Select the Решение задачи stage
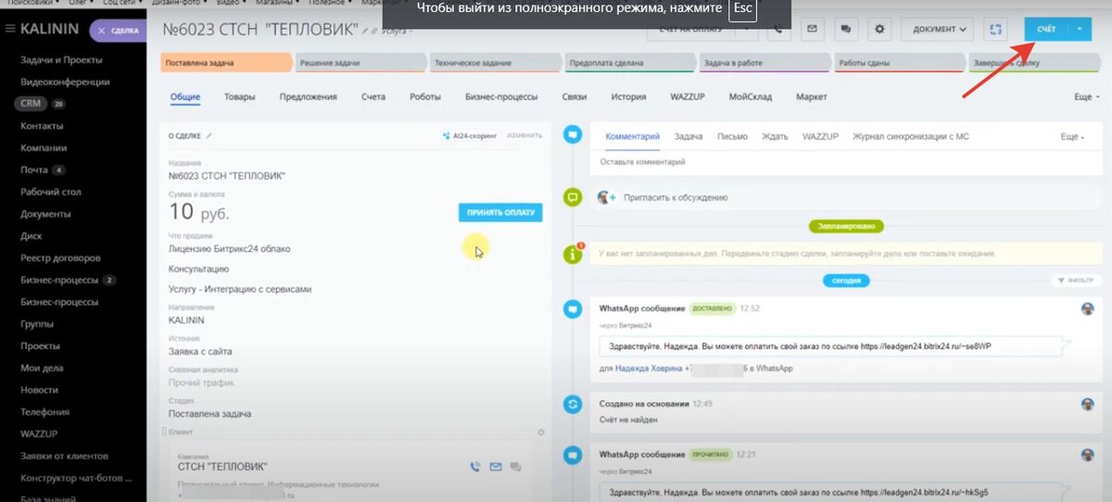 click(360, 63)
